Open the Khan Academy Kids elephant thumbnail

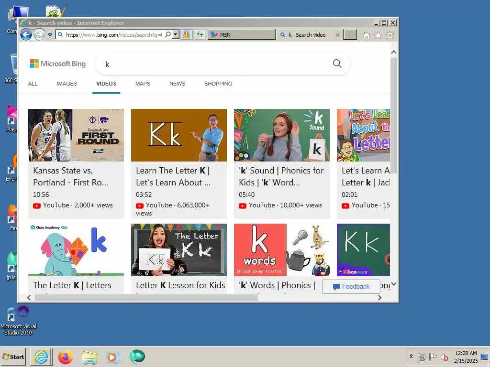pyautogui.click(x=76, y=250)
